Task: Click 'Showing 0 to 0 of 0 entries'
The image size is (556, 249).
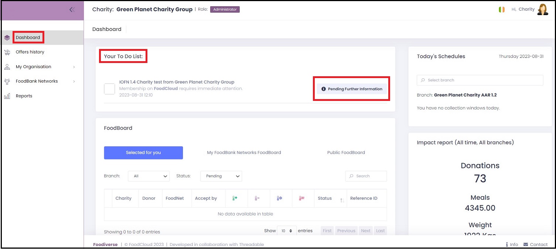Action: (x=132, y=232)
